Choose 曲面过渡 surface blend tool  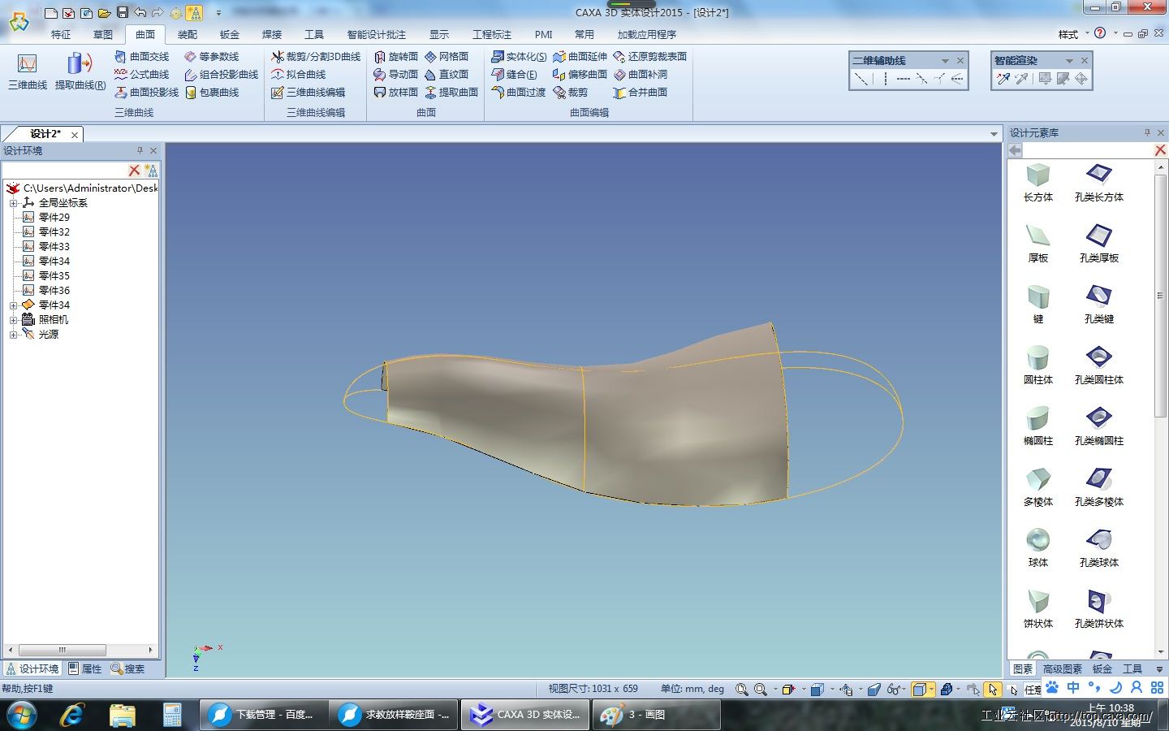(x=518, y=93)
